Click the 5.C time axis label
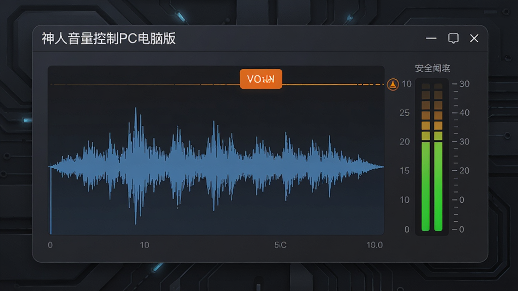 point(280,245)
